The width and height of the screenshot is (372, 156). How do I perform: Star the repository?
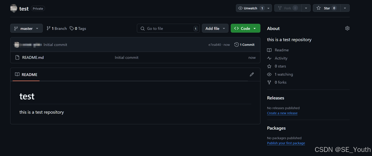(x=327, y=8)
